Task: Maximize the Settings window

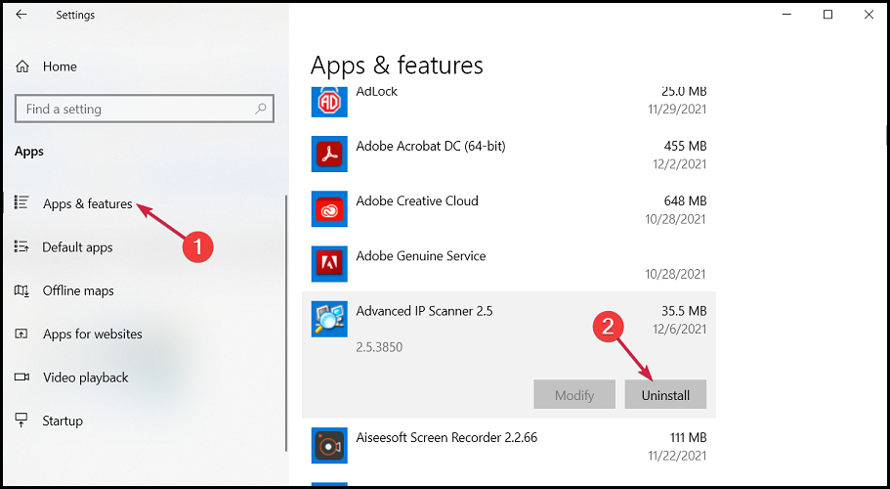Action: click(x=827, y=15)
